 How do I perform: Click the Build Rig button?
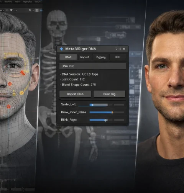pos(109,94)
